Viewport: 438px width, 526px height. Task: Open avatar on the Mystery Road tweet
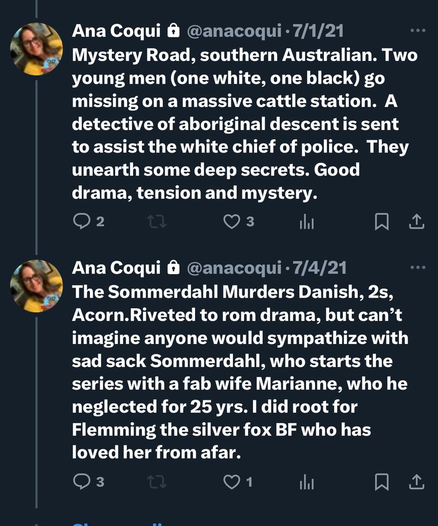(x=36, y=49)
